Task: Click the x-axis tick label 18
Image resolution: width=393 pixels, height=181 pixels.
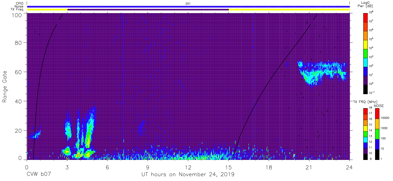Action: coord(269,167)
